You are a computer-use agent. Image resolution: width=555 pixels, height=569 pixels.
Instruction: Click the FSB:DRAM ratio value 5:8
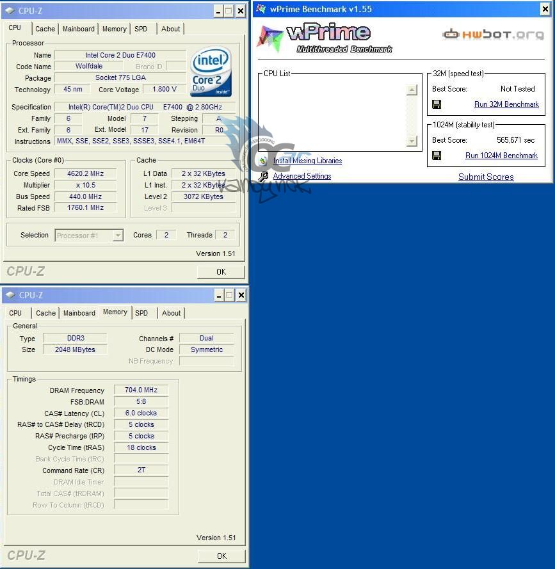141,402
